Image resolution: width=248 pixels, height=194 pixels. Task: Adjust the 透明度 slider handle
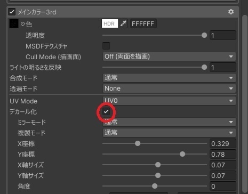coord(204,35)
